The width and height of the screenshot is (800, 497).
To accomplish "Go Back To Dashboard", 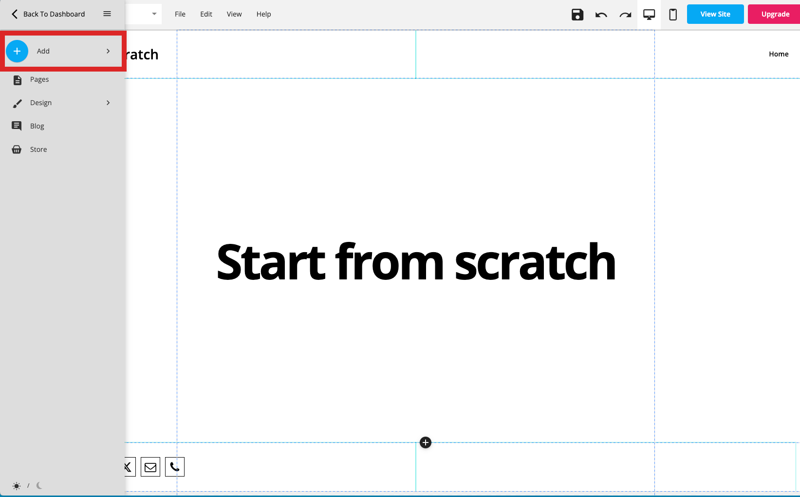I will pyautogui.click(x=54, y=14).
